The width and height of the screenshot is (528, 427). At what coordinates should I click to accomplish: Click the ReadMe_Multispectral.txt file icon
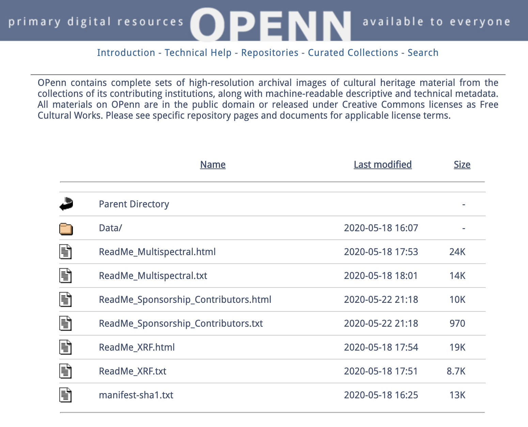tap(66, 276)
